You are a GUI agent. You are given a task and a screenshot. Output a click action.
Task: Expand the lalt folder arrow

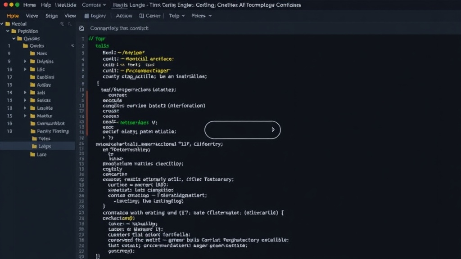(x=25, y=93)
